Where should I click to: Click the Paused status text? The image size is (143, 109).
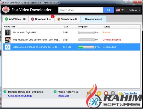click(106, 33)
